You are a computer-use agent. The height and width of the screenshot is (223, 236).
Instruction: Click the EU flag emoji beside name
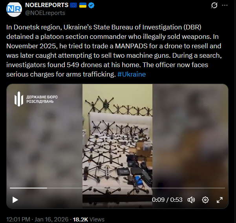pyautogui.click(x=73, y=5)
